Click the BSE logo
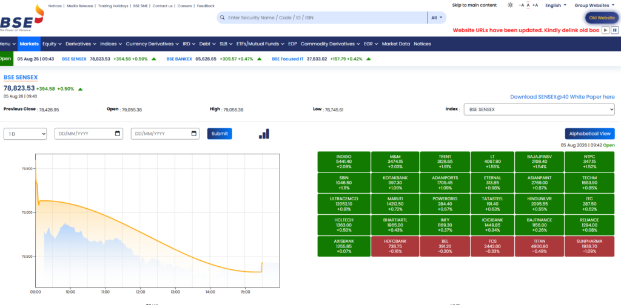The width and height of the screenshot is (621, 305). [x=22, y=18]
